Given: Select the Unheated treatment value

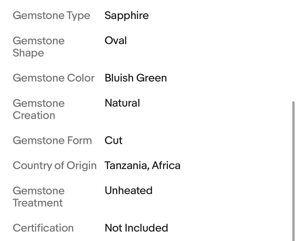Looking at the screenshot, I should point(129,190).
